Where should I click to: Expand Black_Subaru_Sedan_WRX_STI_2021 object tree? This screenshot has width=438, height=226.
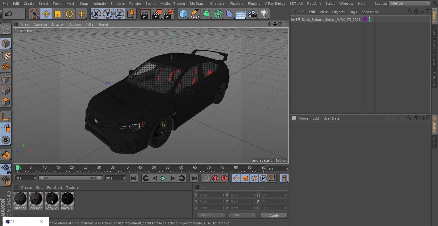(293, 20)
